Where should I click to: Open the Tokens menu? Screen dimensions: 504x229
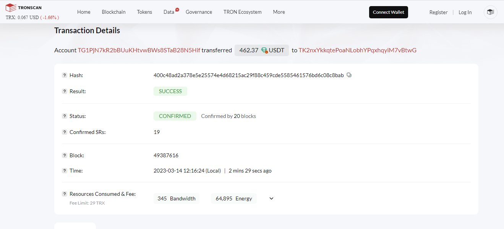click(144, 12)
